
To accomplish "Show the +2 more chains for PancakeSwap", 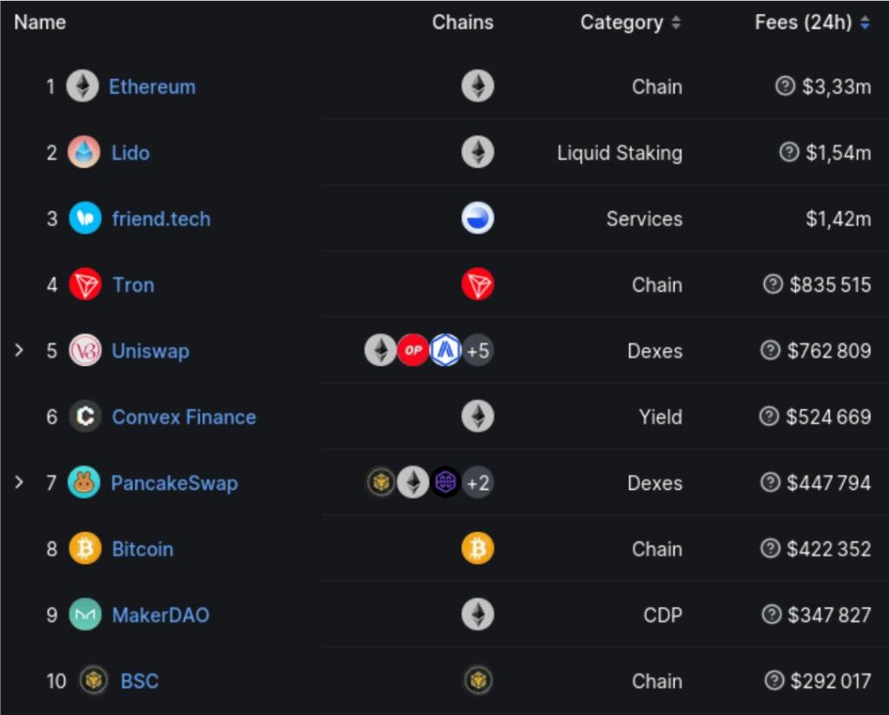I will (477, 483).
